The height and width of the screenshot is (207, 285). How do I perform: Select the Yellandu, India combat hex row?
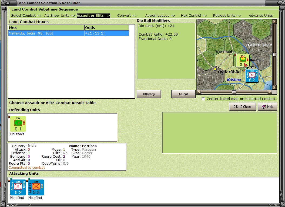[69, 33]
